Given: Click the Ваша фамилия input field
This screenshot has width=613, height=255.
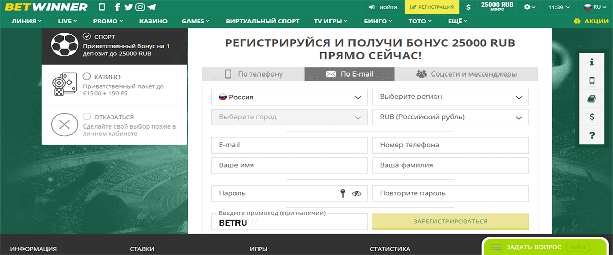Looking at the screenshot, I should coord(451,165).
